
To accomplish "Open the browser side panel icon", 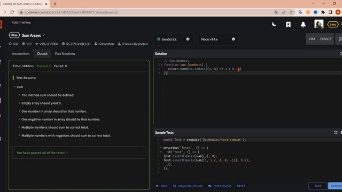I will pyautogui.click(x=330, y=12).
